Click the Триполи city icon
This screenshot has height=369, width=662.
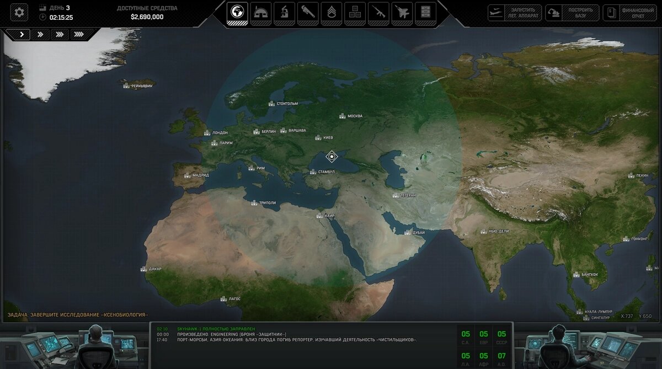(254, 203)
